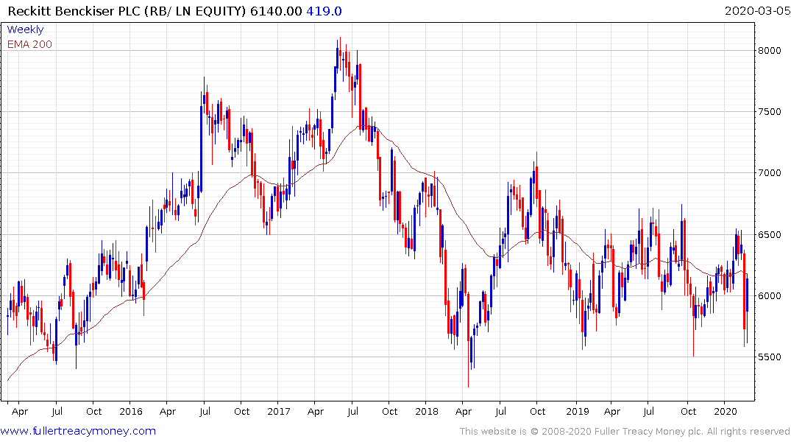Click the 2018 year axis label
This screenshot has height=442, width=791.
427,411
